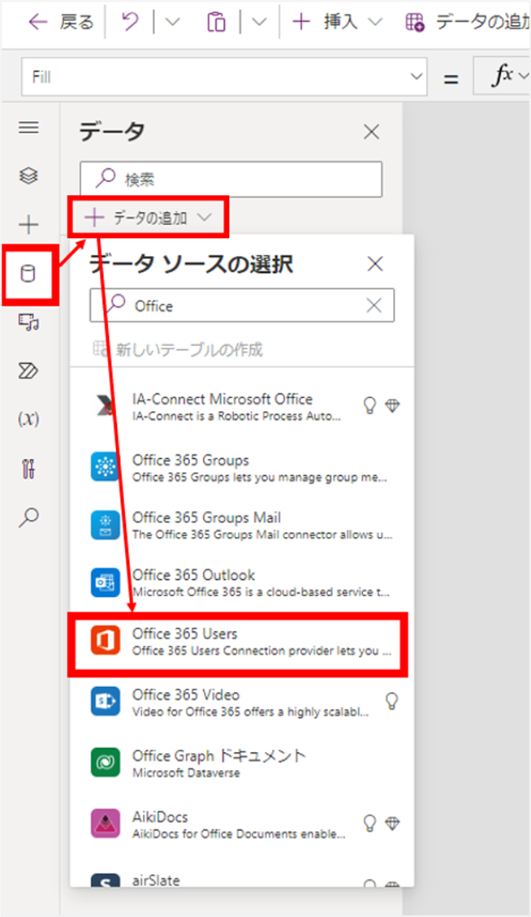
Task: Click the lightbulb icon on AikiDocs row
Action: coord(369,824)
